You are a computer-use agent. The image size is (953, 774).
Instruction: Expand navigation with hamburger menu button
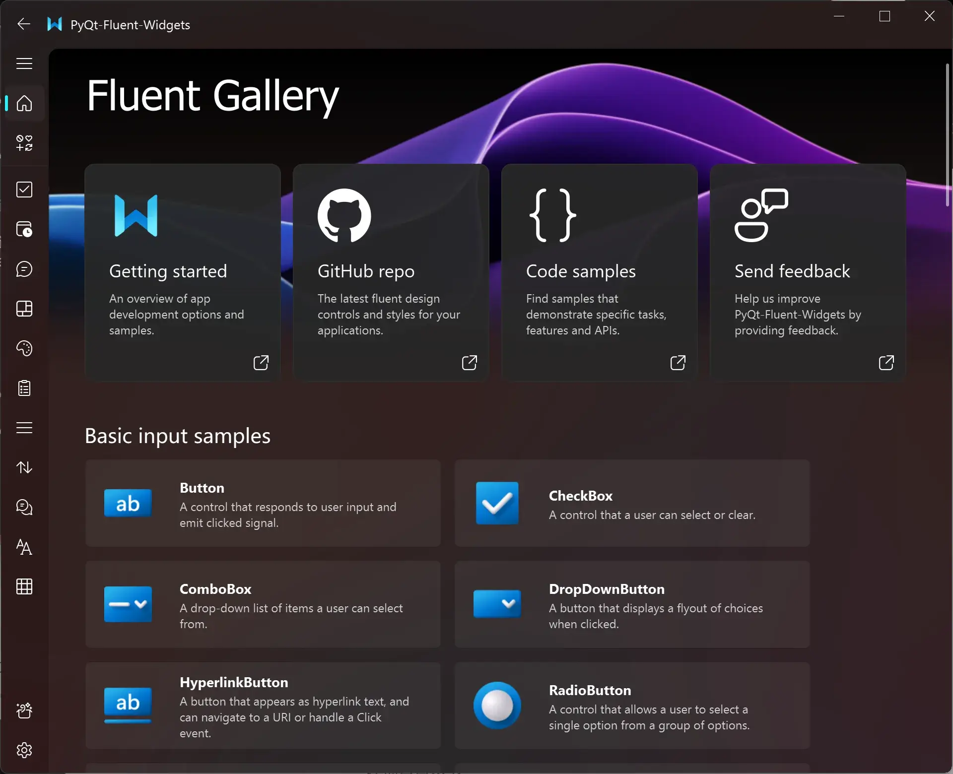tap(24, 64)
